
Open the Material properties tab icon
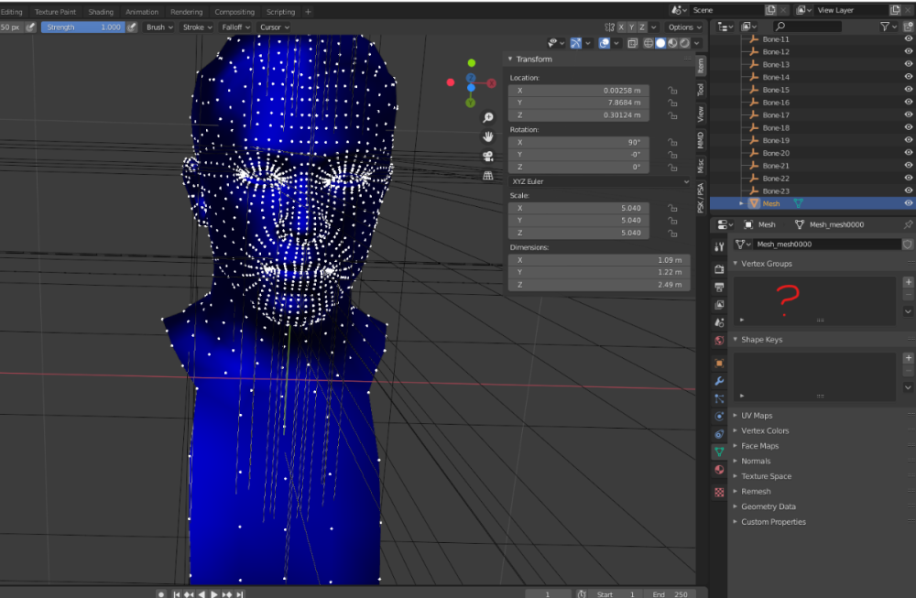[719, 471]
